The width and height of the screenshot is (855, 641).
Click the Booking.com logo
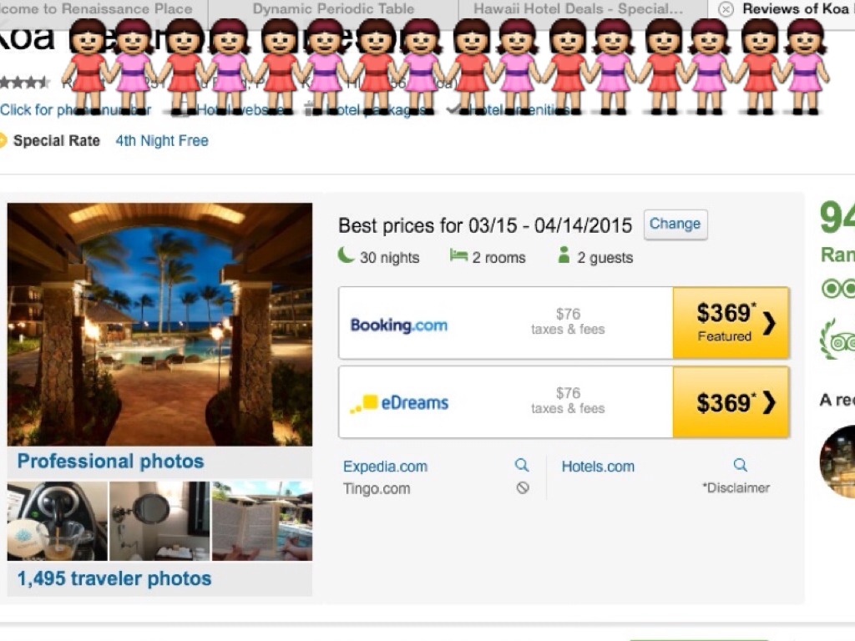click(398, 325)
